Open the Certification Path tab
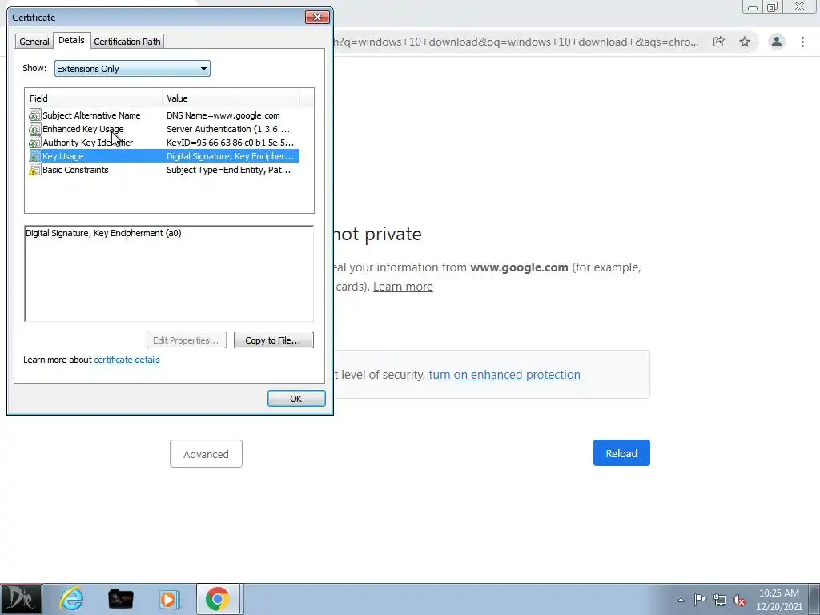This screenshot has width=820, height=615. pos(127,42)
